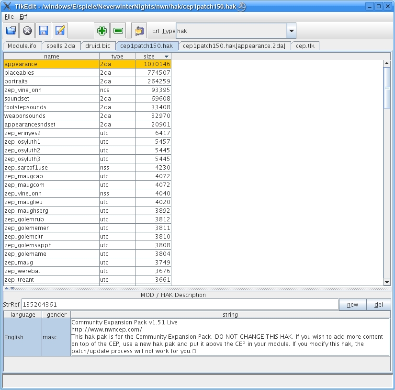Sort the list by the name column header
Viewport: 395px width, 390px height.
[51, 57]
